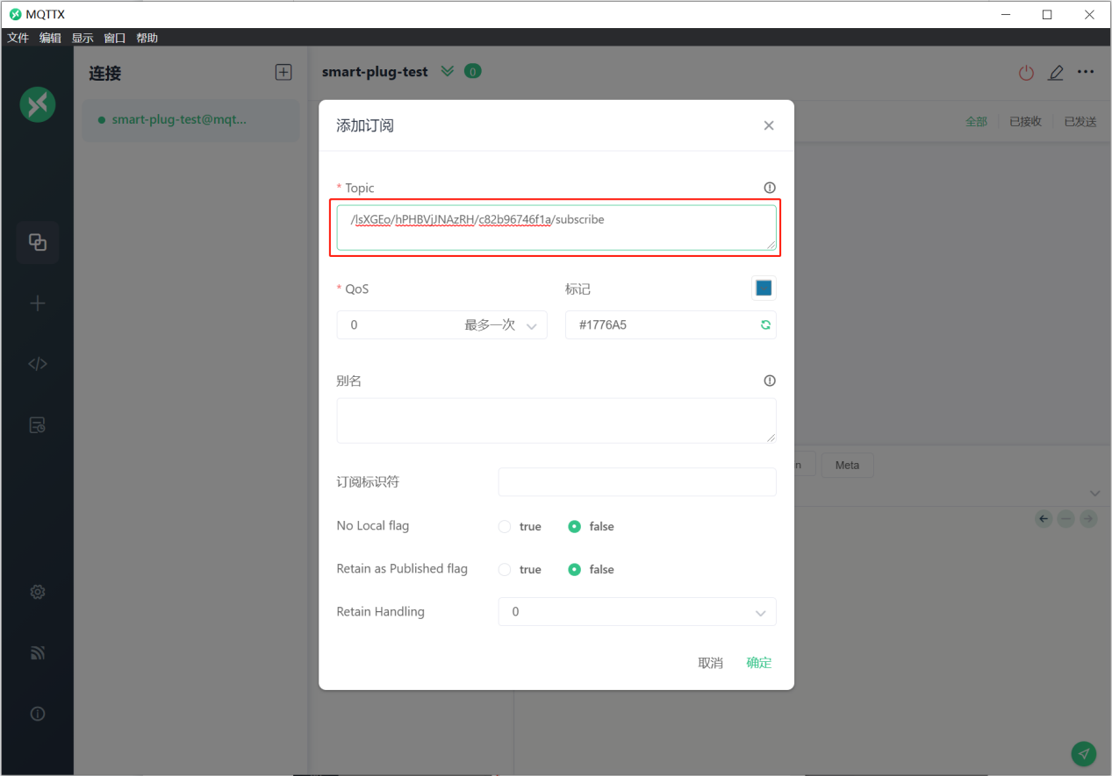
Task: Open the new connection plus icon in sidebar
Action: click(38, 303)
